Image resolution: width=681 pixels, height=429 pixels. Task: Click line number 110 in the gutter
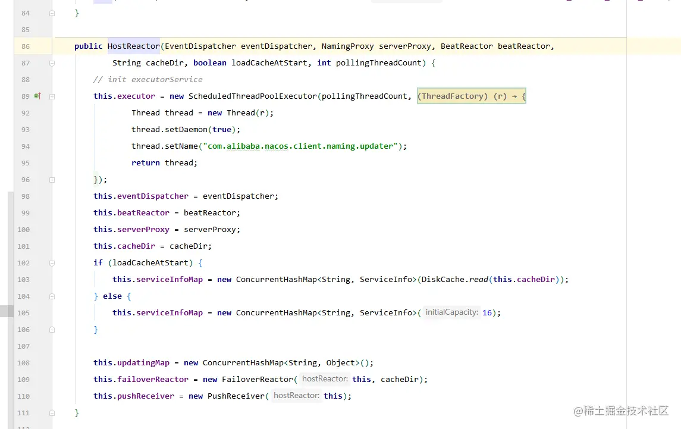pos(23,396)
